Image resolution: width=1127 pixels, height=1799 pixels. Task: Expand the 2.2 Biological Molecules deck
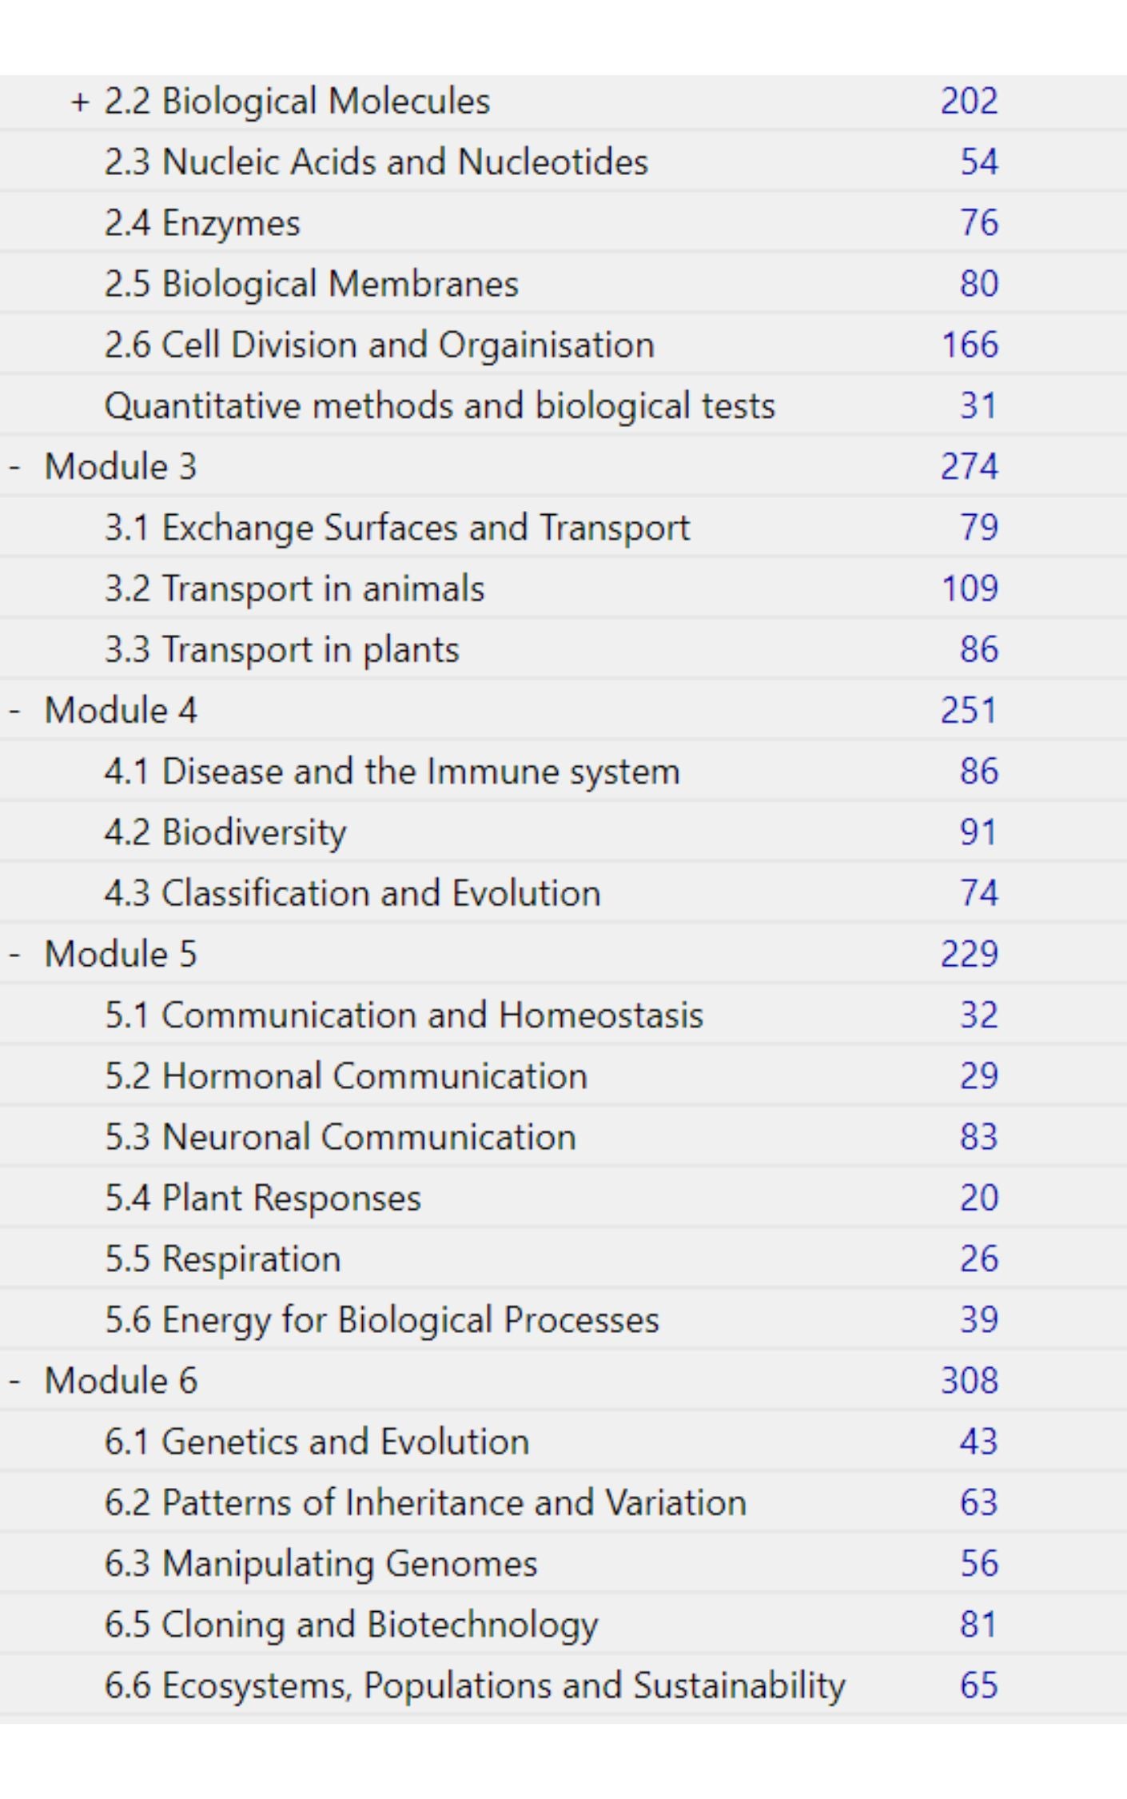tap(79, 102)
